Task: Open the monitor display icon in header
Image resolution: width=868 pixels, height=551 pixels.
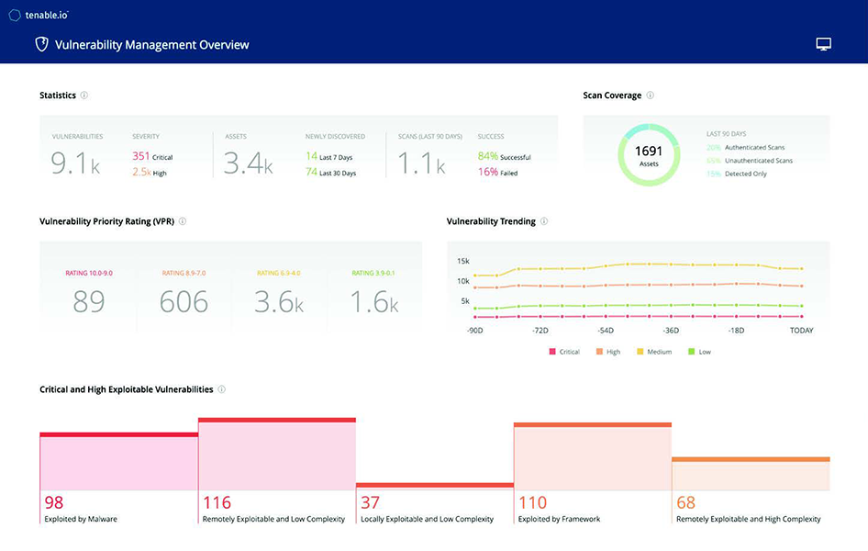Action: point(824,44)
